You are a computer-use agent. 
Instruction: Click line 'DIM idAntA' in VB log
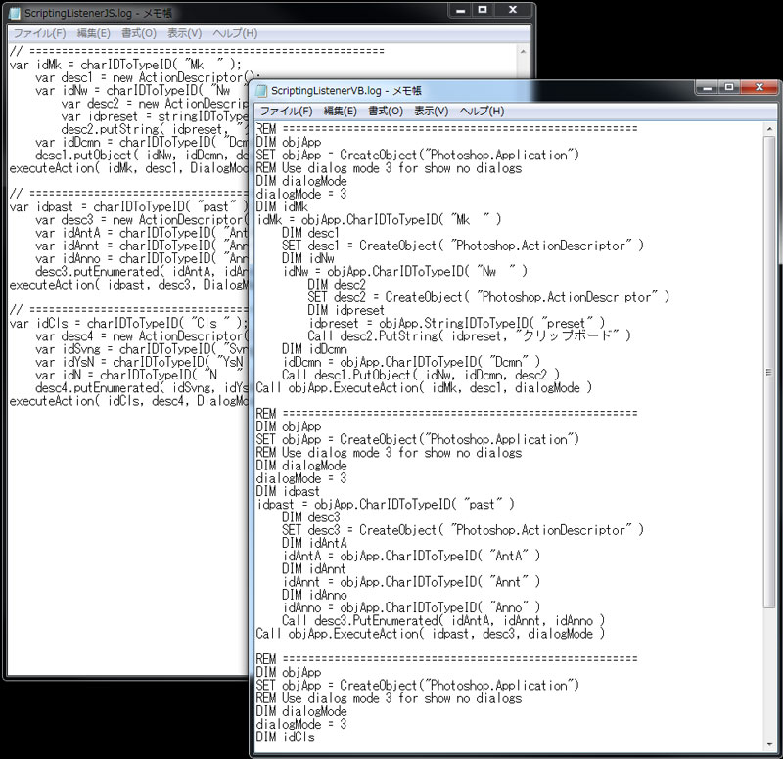tap(314, 543)
